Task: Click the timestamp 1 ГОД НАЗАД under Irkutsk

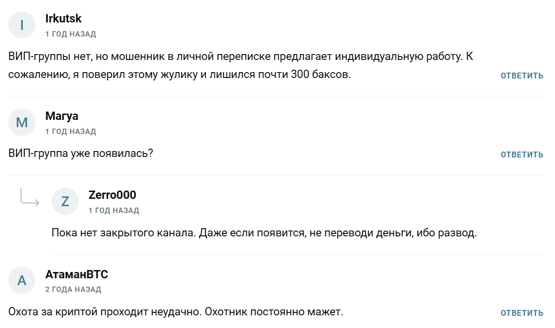Action: [x=70, y=34]
